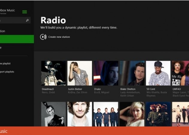Select the Drake station thumbnail
The width and height of the screenshot is (189, 135).
pos(106,73)
